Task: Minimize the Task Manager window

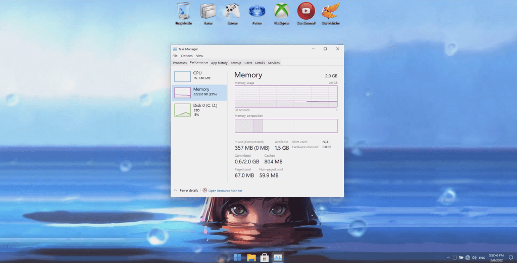Action: tap(313, 49)
